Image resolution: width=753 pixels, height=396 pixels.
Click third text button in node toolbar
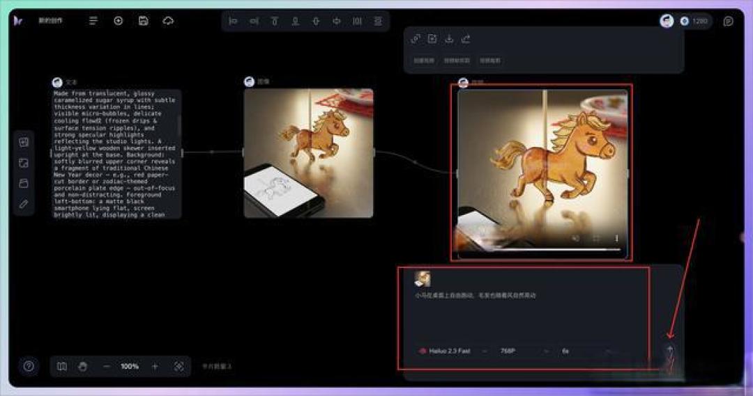coord(490,61)
